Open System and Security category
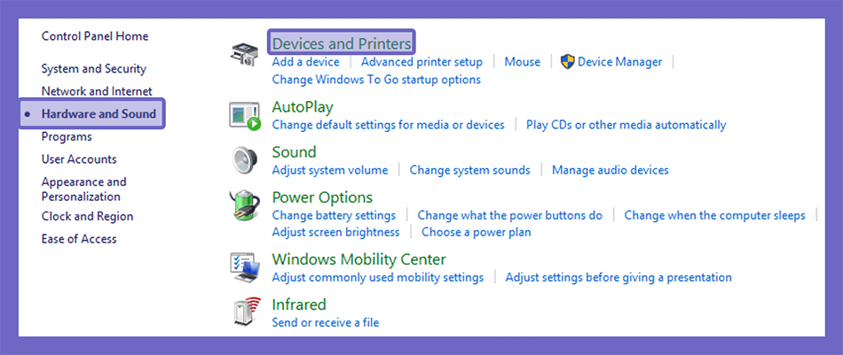Screen dimensions: 843x355 tap(93, 69)
